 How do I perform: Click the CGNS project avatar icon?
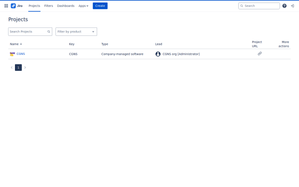[x=12, y=54]
